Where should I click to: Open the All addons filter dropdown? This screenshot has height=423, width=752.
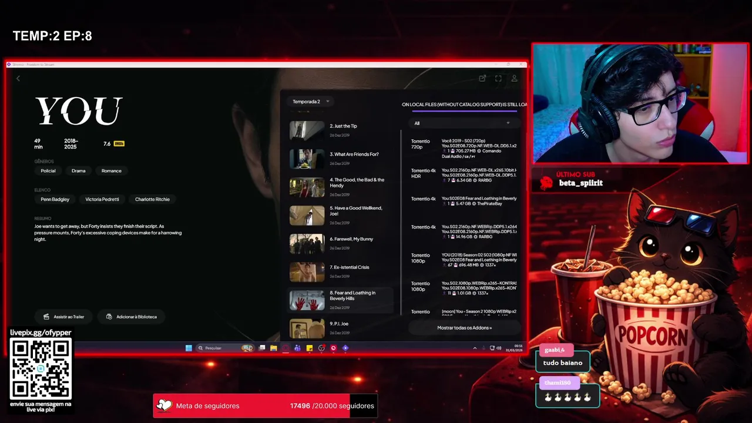tap(464, 123)
